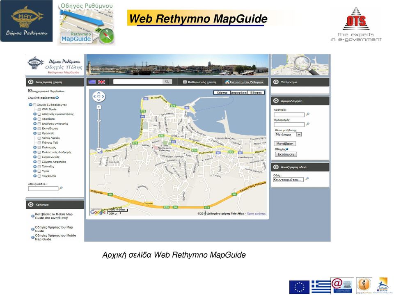This screenshot has height=295, width=394.
Task: Expand the Υγεία tree node
Action: pyautogui.click(x=35, y=171)
